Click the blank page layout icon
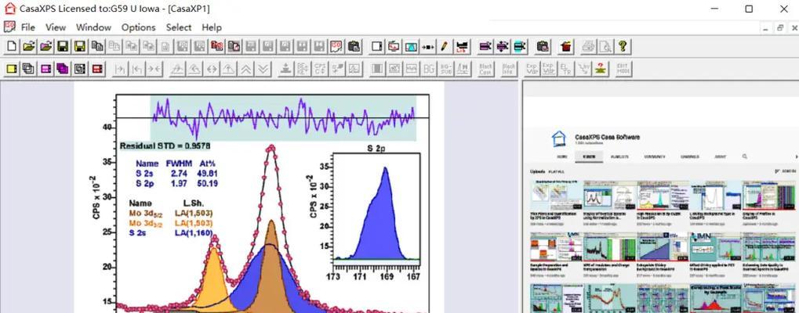799x313 pixels. pos(377,47)
